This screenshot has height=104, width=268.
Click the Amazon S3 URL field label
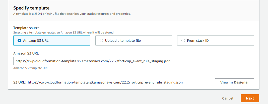(x=26, y=53)
